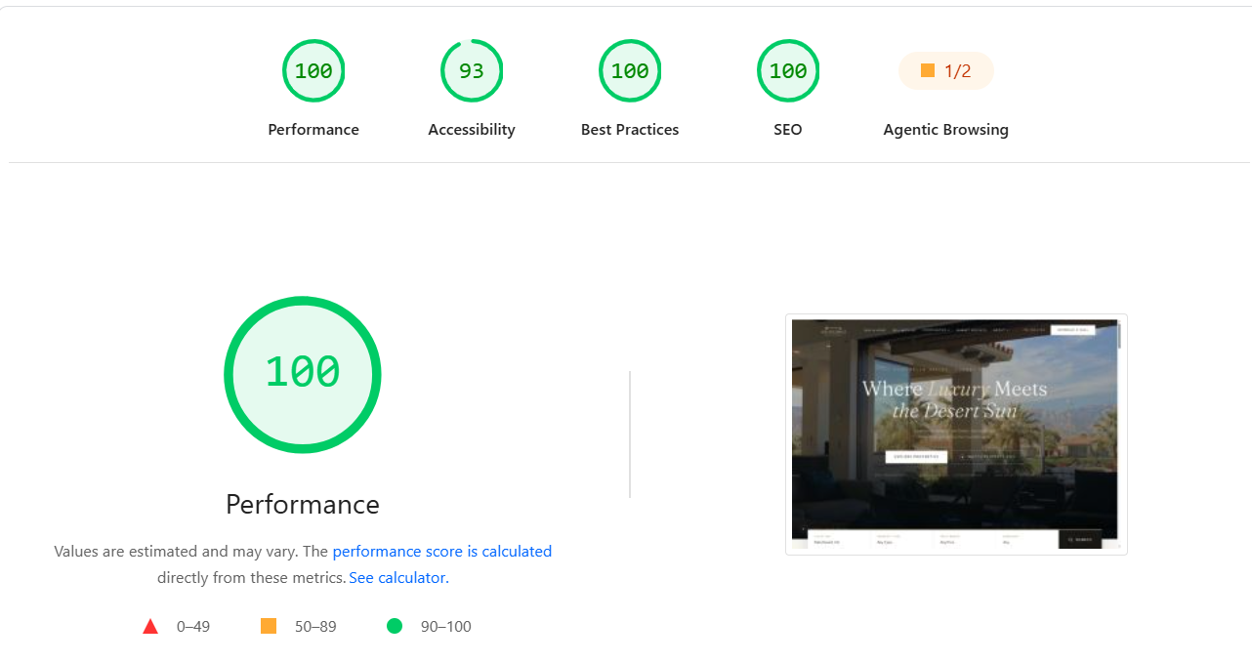Click the 'Where Luxury Meets the Desert Sun' heading in the screenshot

point(954,399)
